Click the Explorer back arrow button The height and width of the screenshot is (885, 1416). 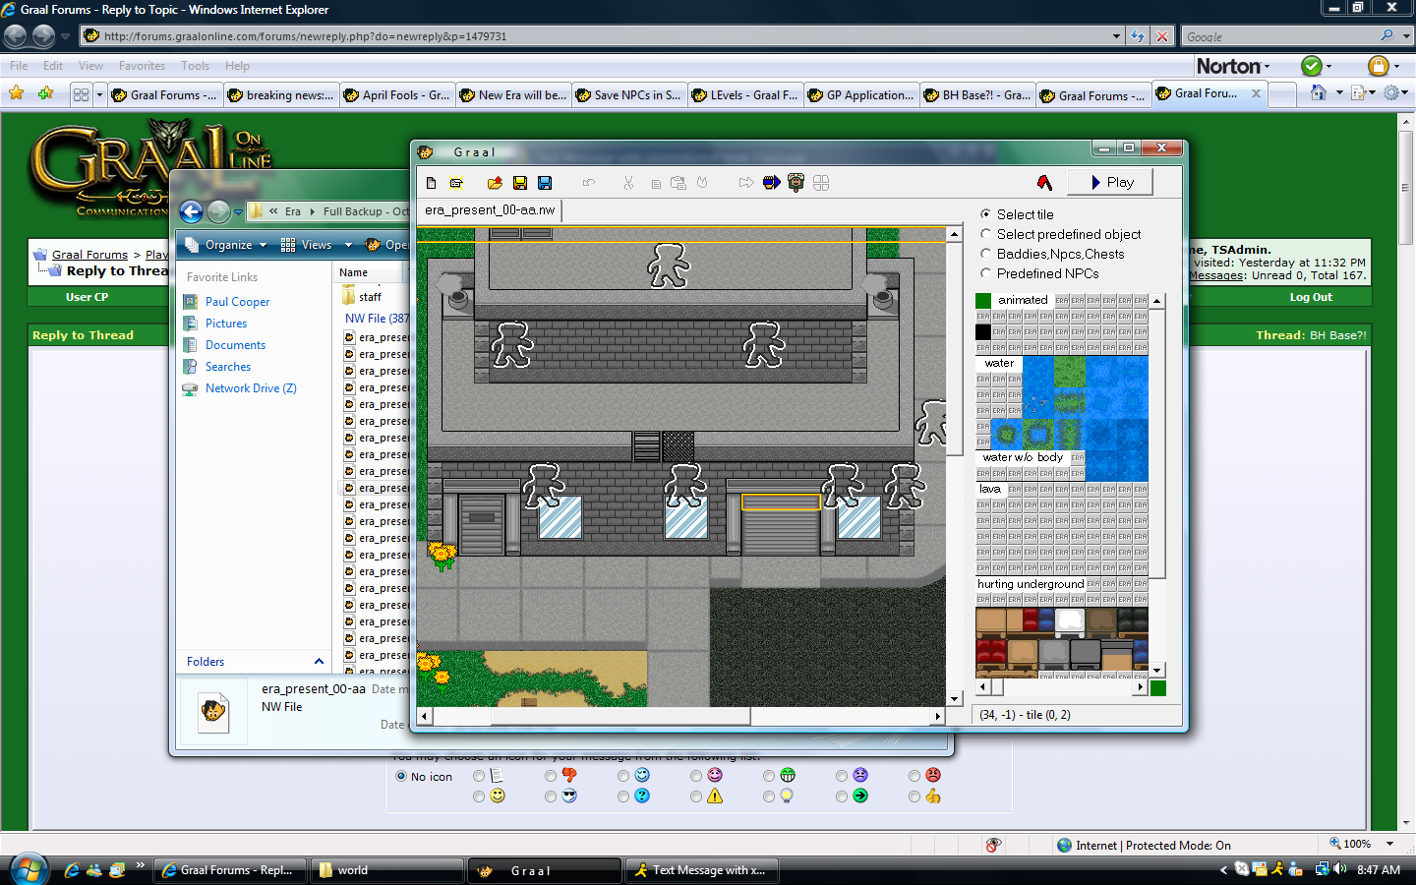(192, 211)
